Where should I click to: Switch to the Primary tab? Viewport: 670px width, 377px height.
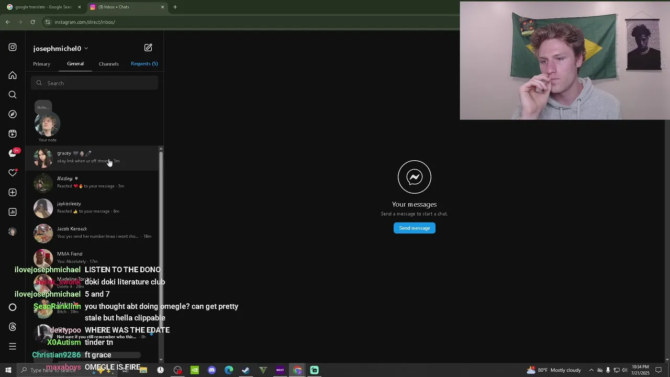(x=42, y=64)
